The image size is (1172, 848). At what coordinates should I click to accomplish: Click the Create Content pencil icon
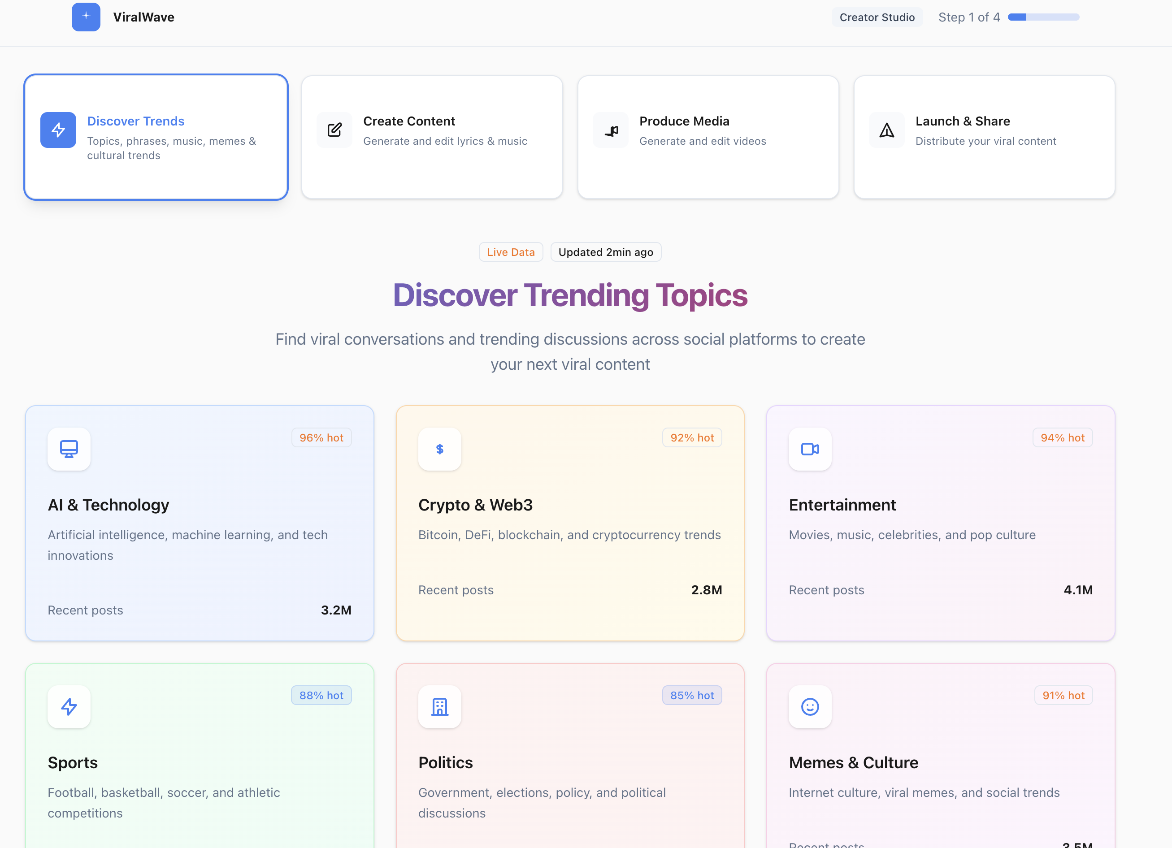[x=334, y=130]
